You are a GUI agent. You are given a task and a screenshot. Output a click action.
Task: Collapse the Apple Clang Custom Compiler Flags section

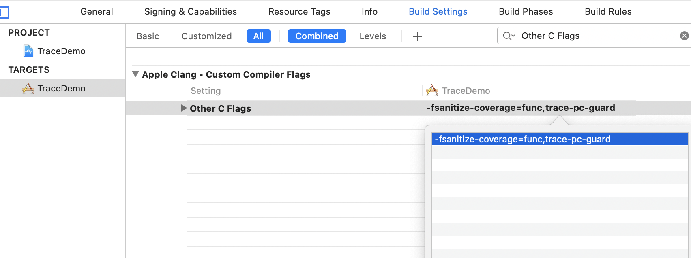click(135, 74)
